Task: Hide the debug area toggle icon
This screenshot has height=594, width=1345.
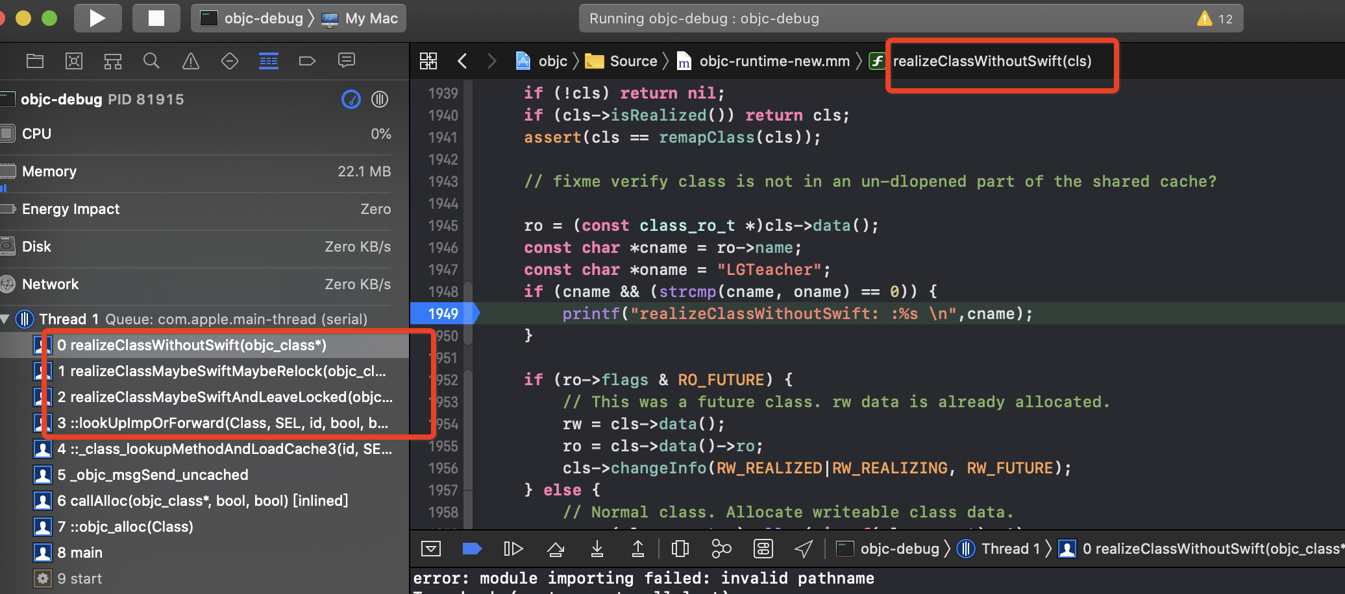Action: (431, 549)
